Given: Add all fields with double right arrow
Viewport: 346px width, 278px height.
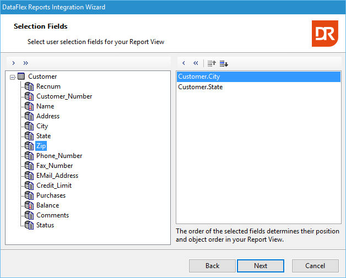Looking at the screenshot, I should point(25,63).
